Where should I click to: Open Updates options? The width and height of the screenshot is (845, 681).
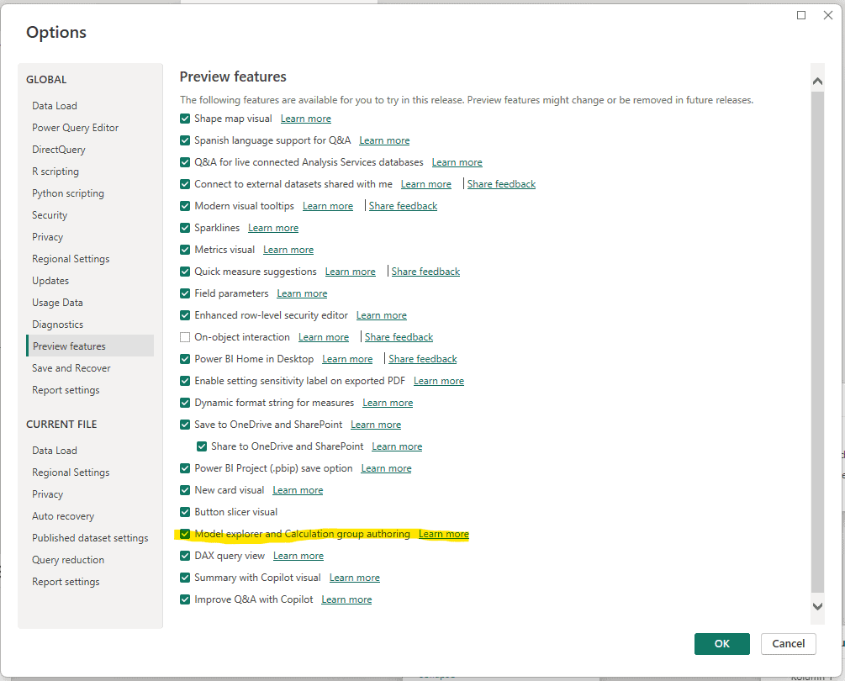50,281
